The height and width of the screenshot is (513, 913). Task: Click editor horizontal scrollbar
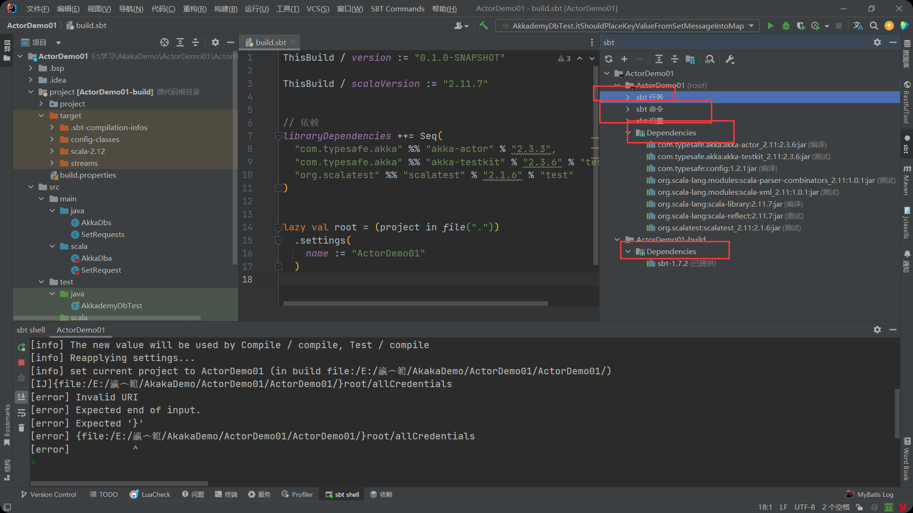tap(415, 303)
